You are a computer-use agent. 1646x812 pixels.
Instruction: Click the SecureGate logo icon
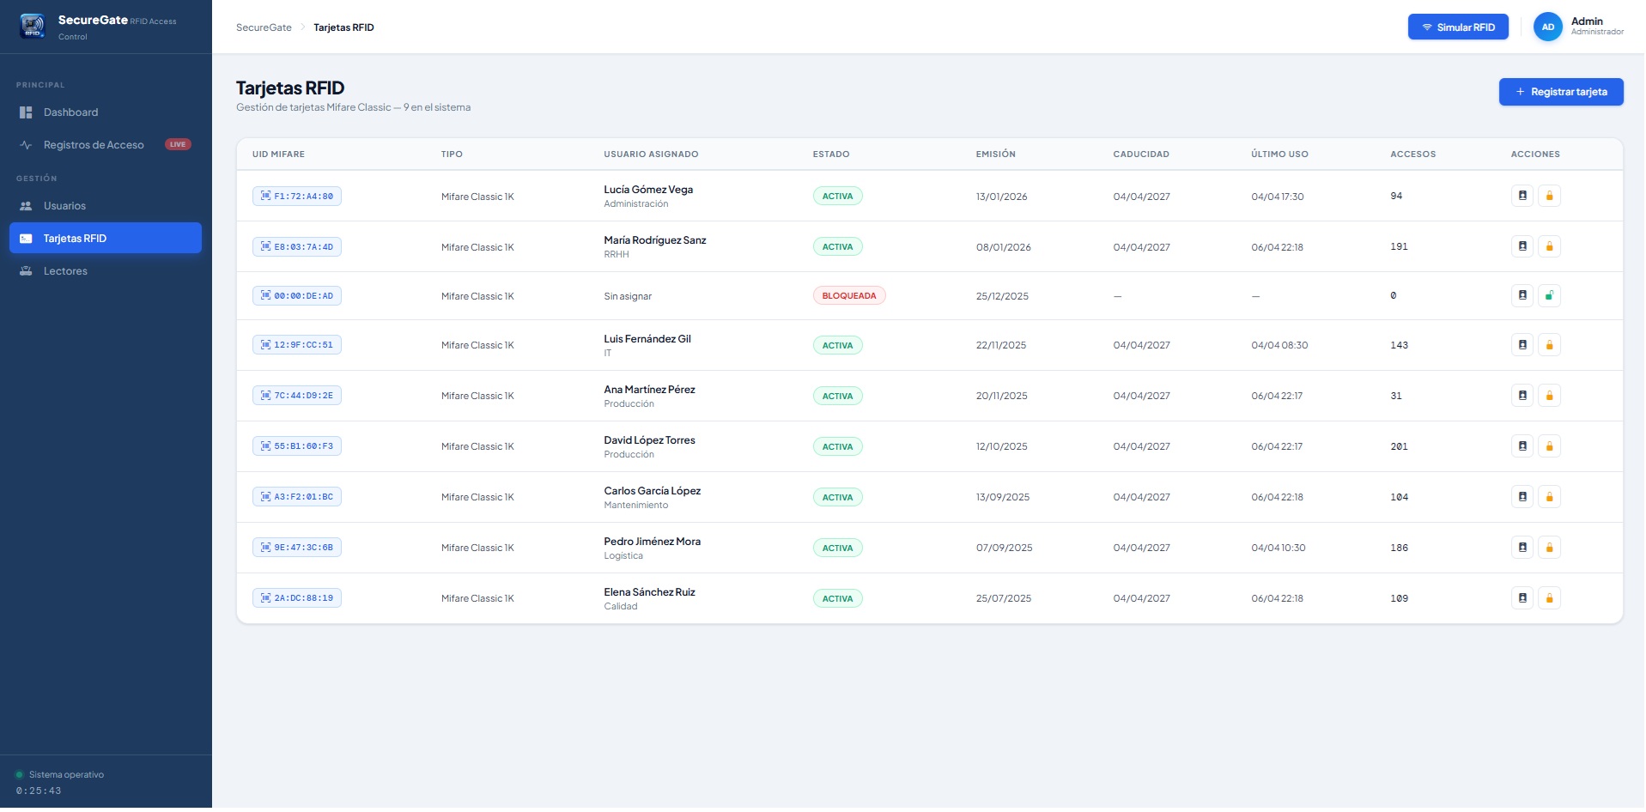[x=32, y=26]
